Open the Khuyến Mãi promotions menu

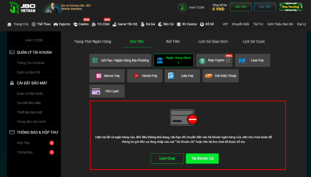click(240, 24)
